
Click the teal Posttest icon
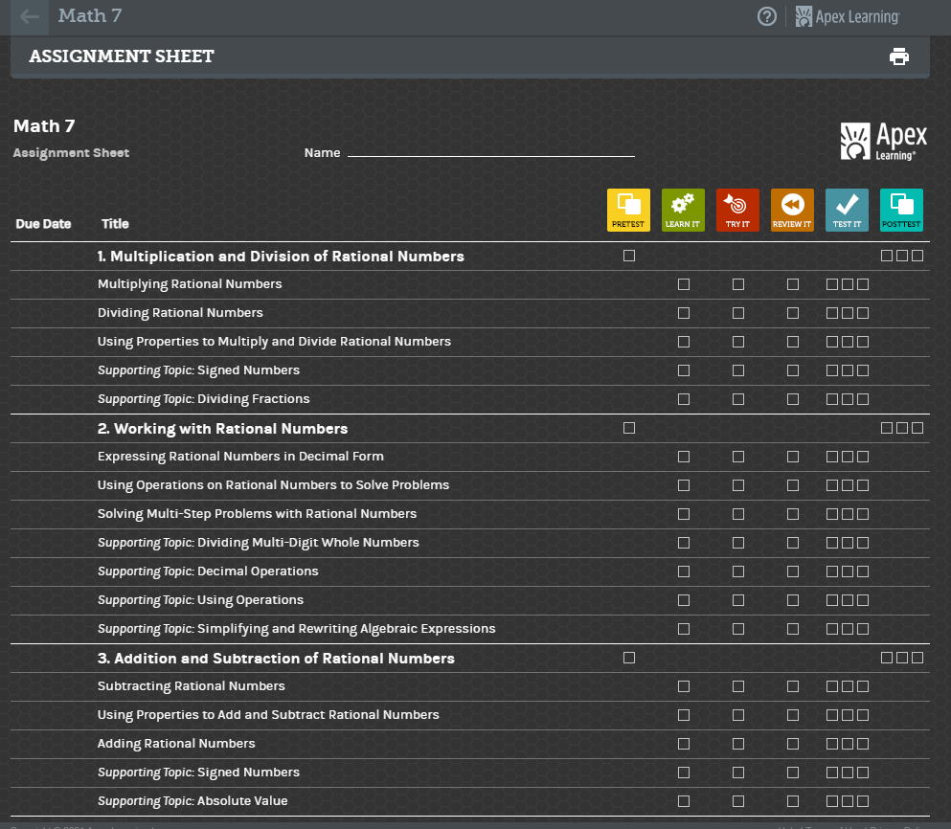tap(901, 210)
